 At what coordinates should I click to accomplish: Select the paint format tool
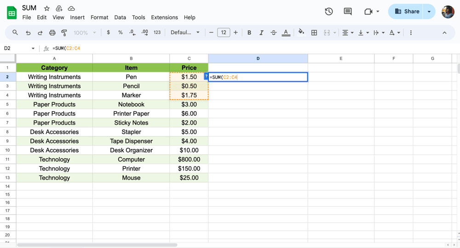click(x=64, y=33)
